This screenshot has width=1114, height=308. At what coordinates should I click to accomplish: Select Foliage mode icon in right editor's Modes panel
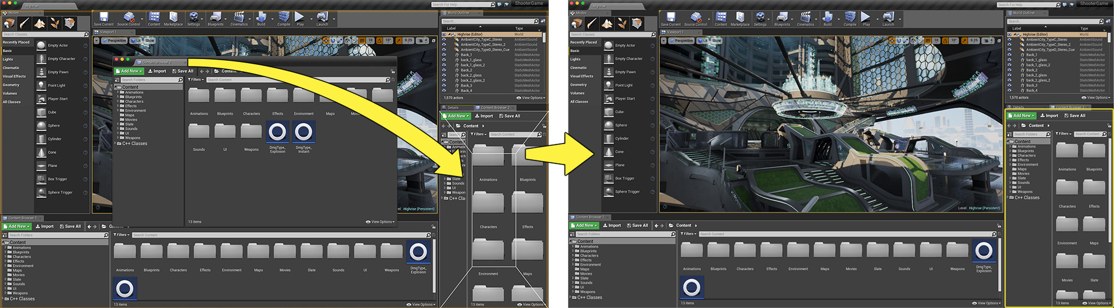click(622, 23)
